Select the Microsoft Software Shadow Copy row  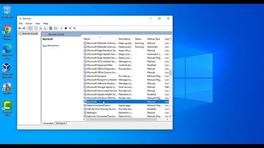pos(126,83)
